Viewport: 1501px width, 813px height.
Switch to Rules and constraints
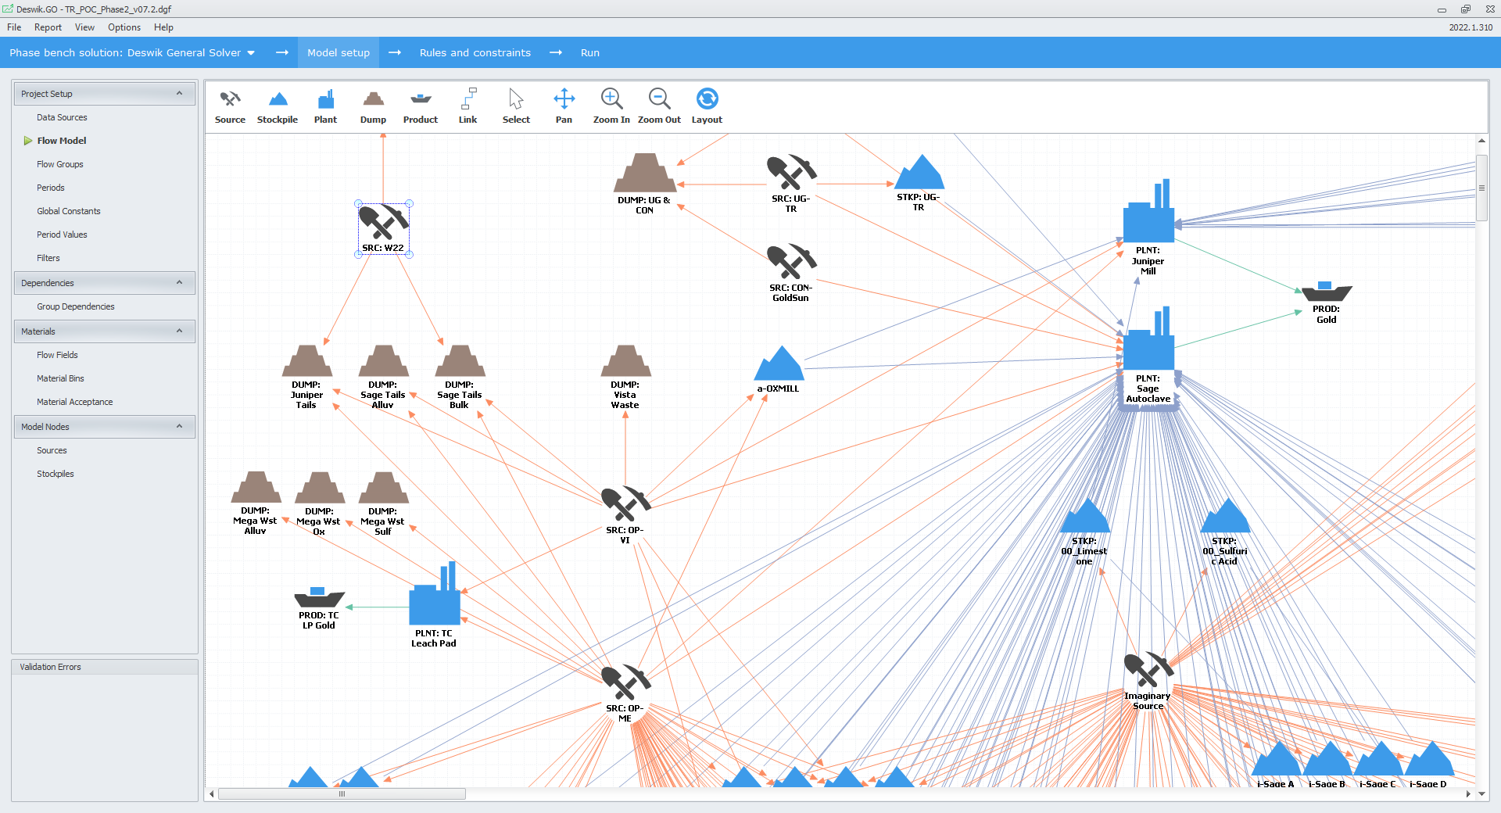pyautogui.click(x=475, y=52)
